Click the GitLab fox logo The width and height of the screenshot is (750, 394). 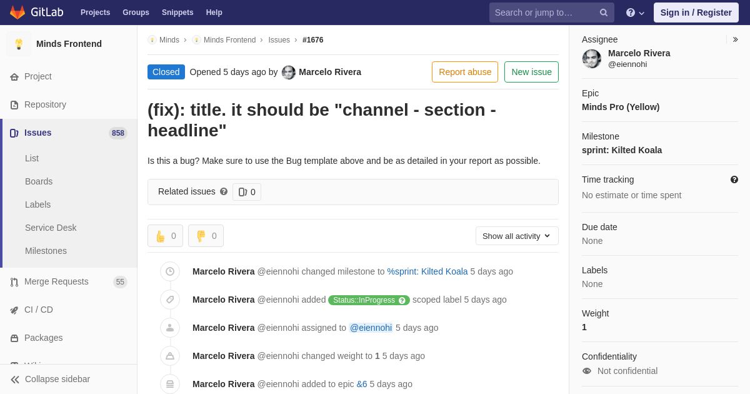17,13
